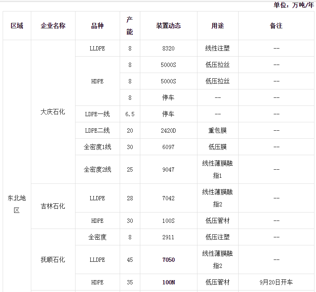
Task: Click the 100S status cell
Action: click(x=168, y=221)
